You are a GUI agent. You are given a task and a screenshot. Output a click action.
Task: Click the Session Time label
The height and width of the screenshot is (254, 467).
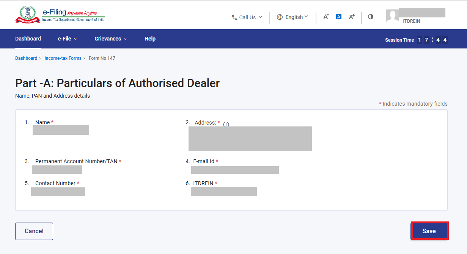(399, 40)
